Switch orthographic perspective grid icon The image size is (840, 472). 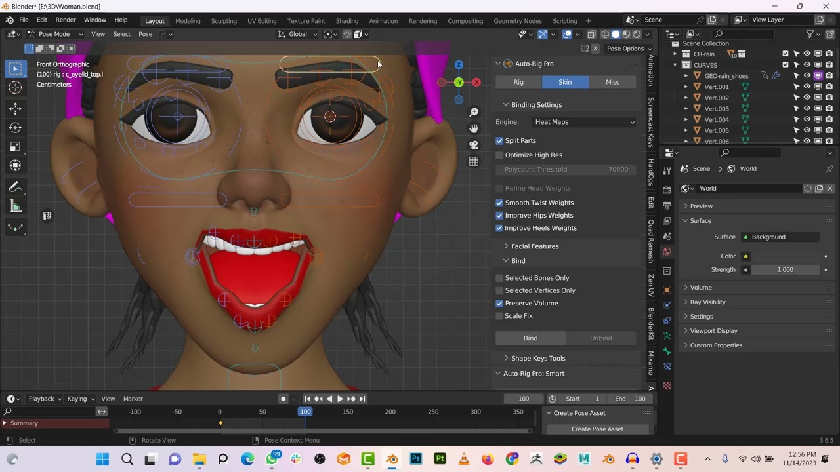(x=474, y=161)
